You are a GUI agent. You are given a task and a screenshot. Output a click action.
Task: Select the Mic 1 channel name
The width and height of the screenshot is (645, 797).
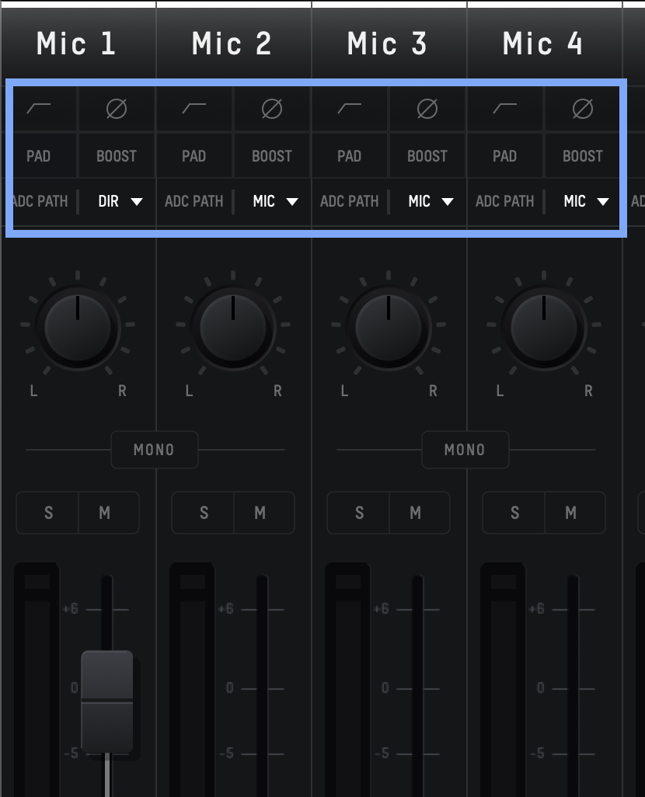[x=76, y=44]
